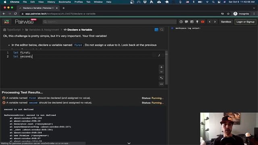Click the code editor vertical scrollbar
This screenshot has width=258, height=145.
[166, 68]
